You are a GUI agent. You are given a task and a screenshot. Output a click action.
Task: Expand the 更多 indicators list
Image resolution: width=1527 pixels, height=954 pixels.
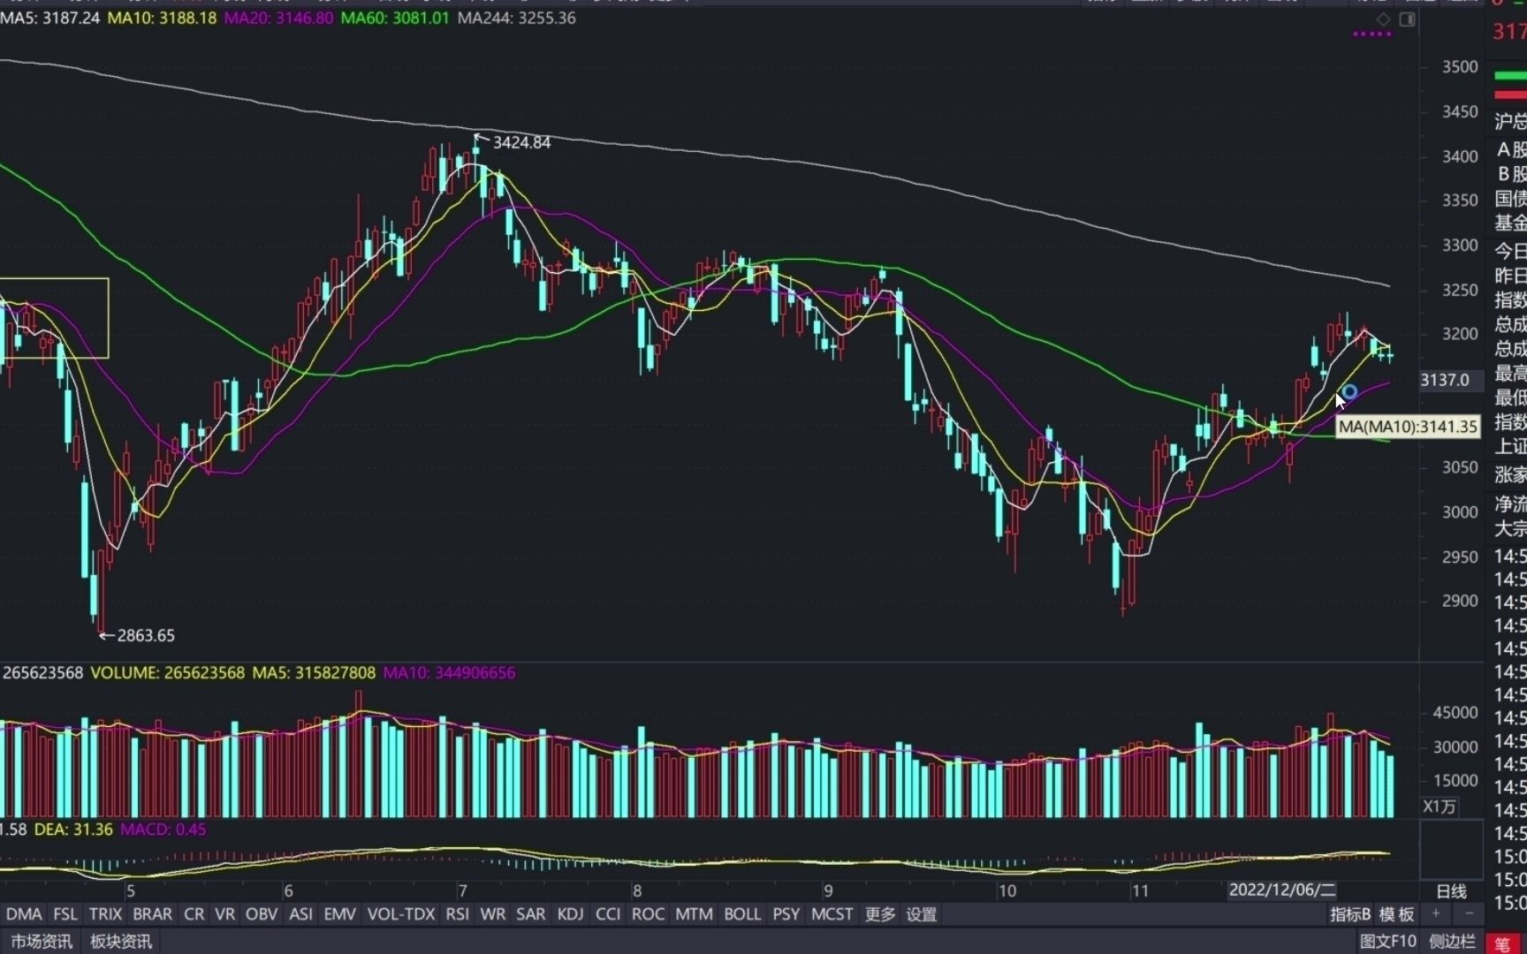coord(880,914)
